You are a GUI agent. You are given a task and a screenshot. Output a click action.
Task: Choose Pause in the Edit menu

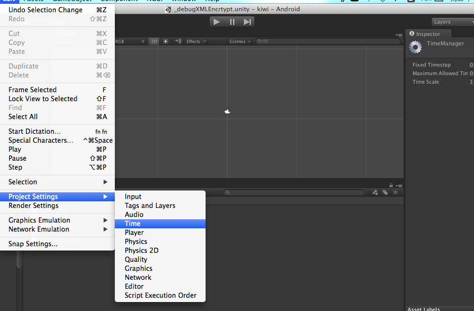57,158
